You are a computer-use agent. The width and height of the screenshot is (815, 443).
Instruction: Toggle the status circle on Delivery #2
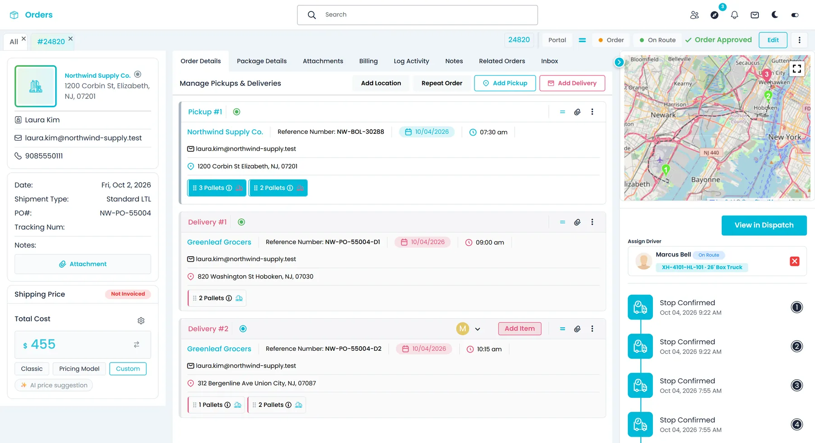[243, 329]
